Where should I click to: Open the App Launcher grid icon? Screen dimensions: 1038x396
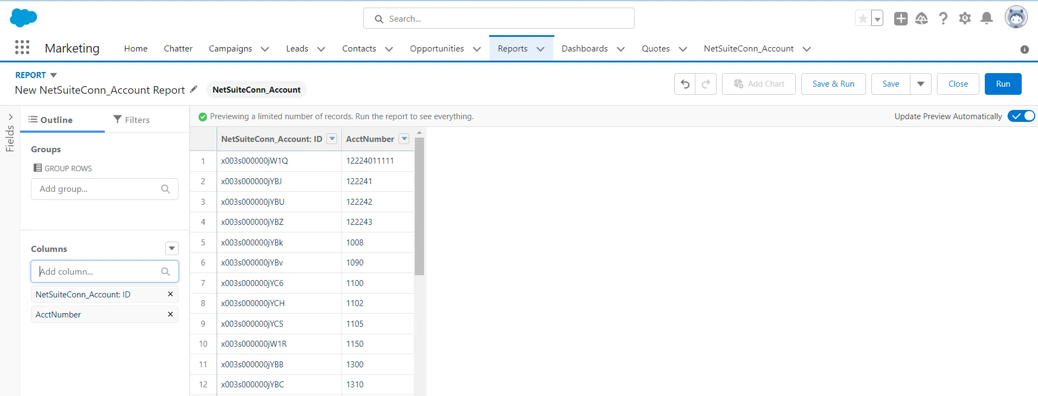22,48
